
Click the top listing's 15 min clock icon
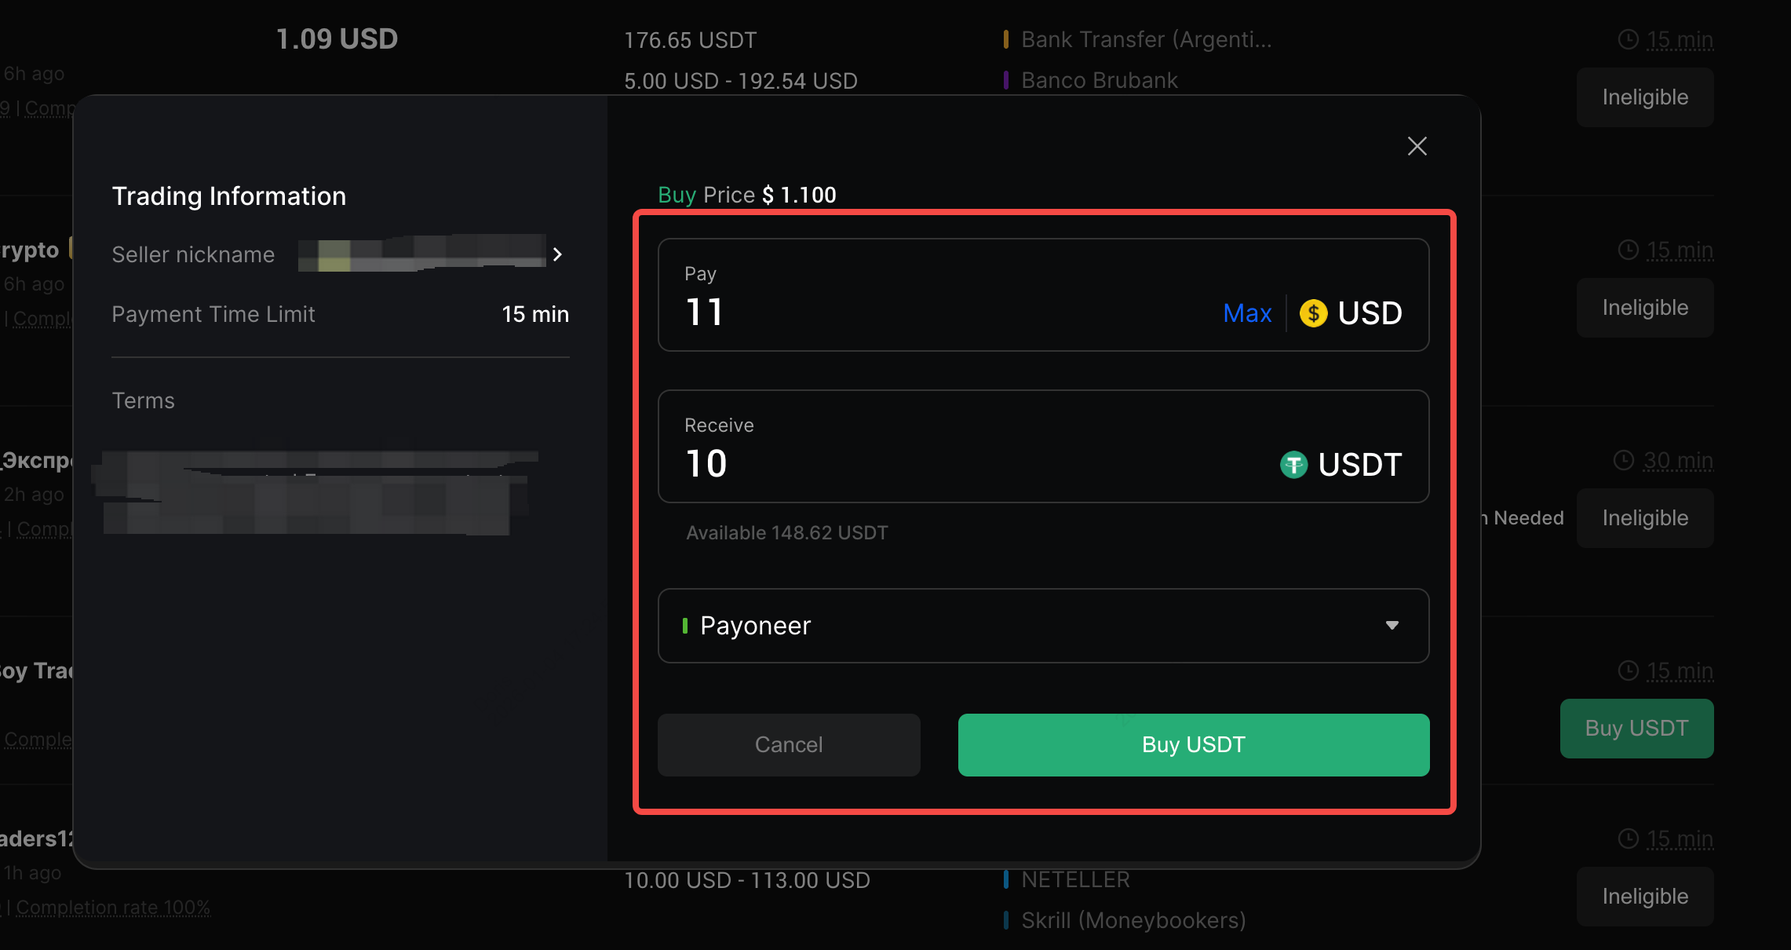point(1629,39)
